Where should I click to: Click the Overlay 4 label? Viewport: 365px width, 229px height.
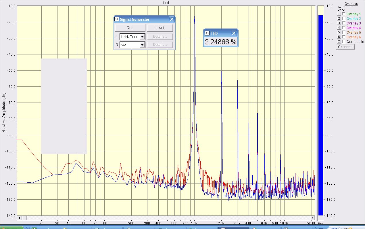[x=354, y=28]
